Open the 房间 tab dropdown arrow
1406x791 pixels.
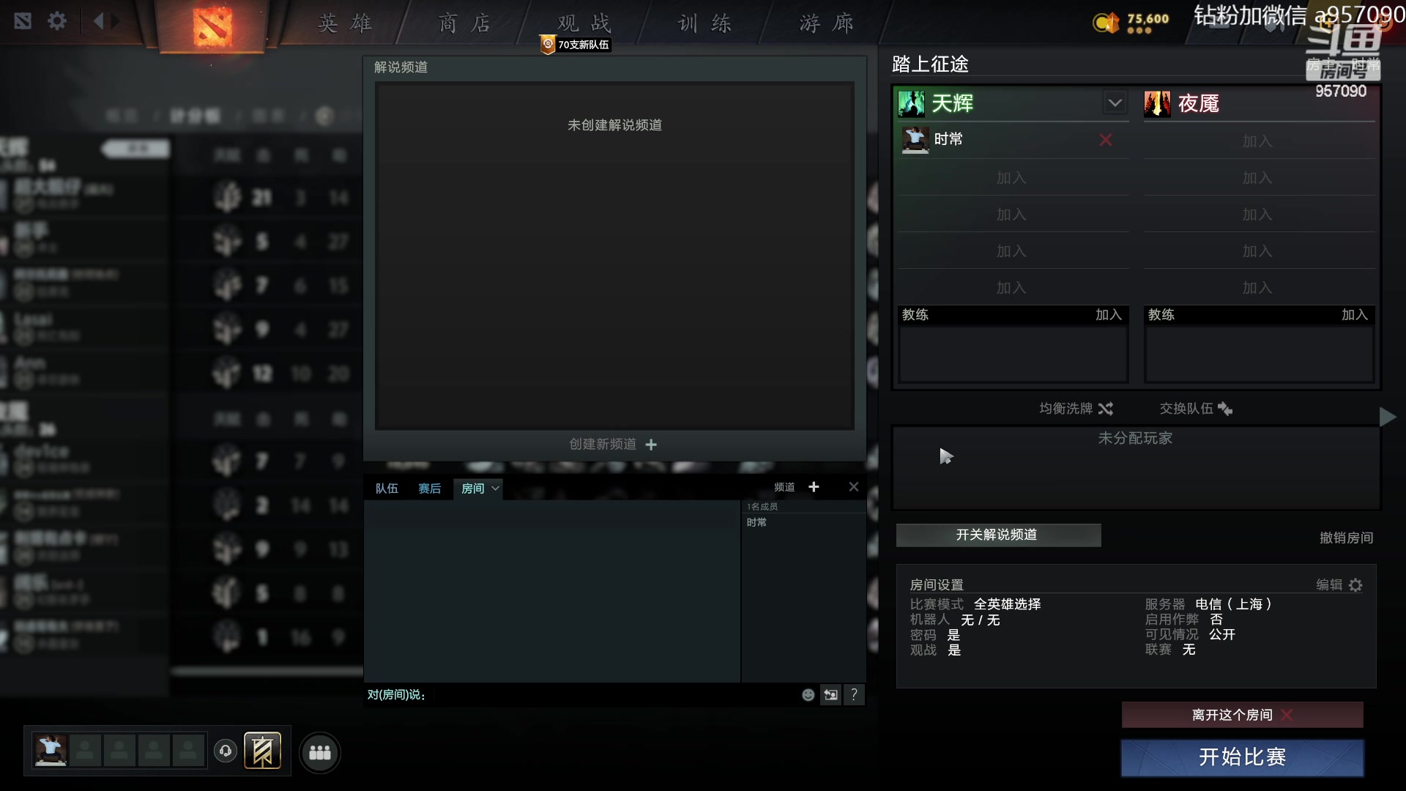495,489
